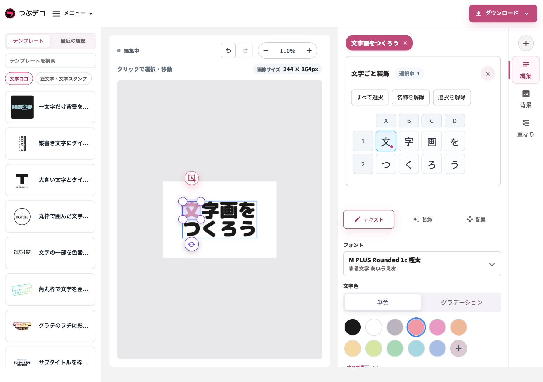Screen dimensions: 543x382
Task: Select the 文字ロゴ filter chip
Action: pos(19,79)
